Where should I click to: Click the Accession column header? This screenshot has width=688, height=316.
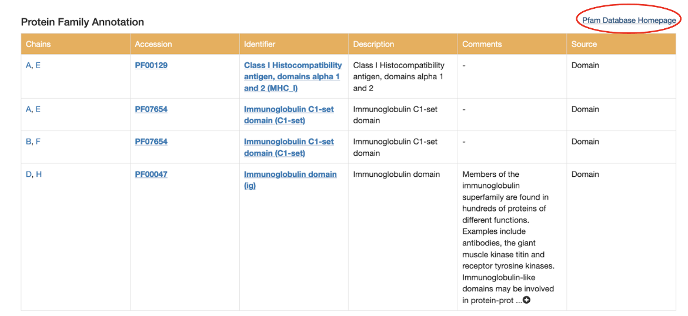[153, 44]
